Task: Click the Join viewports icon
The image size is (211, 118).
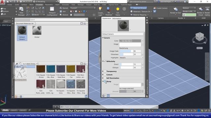Action: tap(61, 11)
